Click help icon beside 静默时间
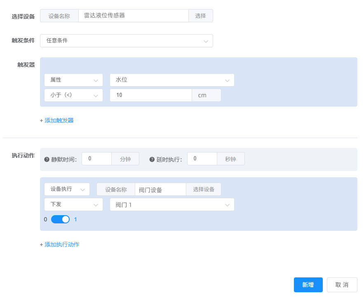Image resolution: width=364 pixels, height=298 pixels. pos(47,160)
